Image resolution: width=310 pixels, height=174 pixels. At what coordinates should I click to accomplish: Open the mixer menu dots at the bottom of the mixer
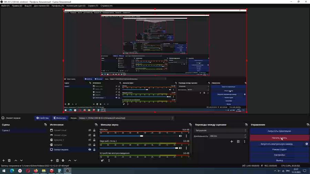point(109,160)
